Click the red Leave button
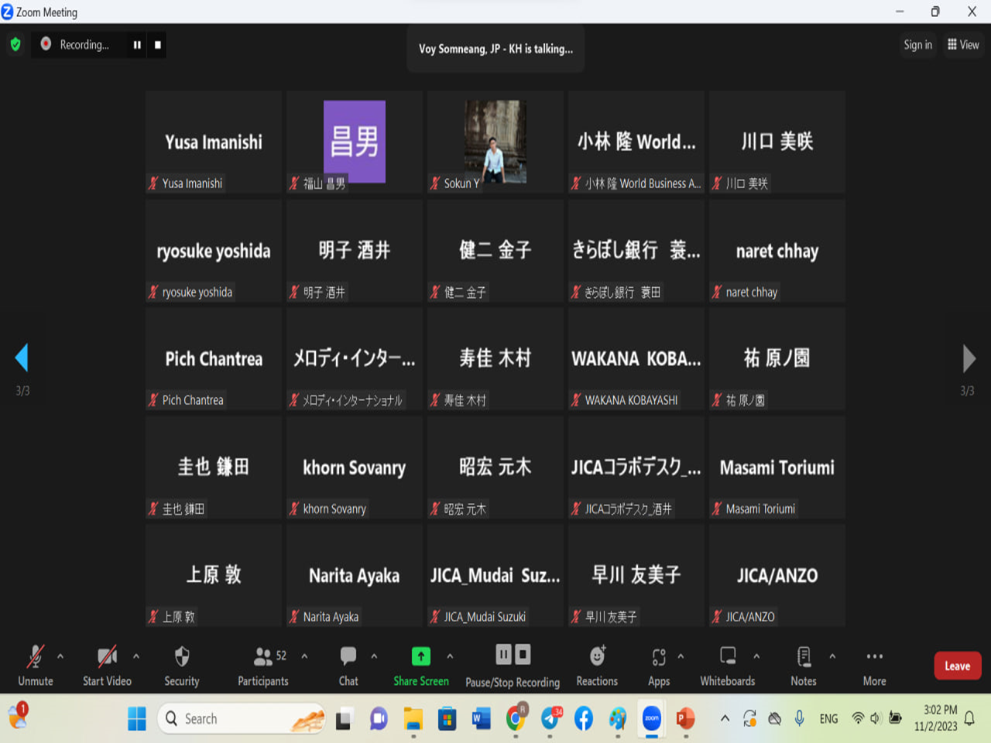The height and width of the screenshot is (743, 991). click(957, 666)
